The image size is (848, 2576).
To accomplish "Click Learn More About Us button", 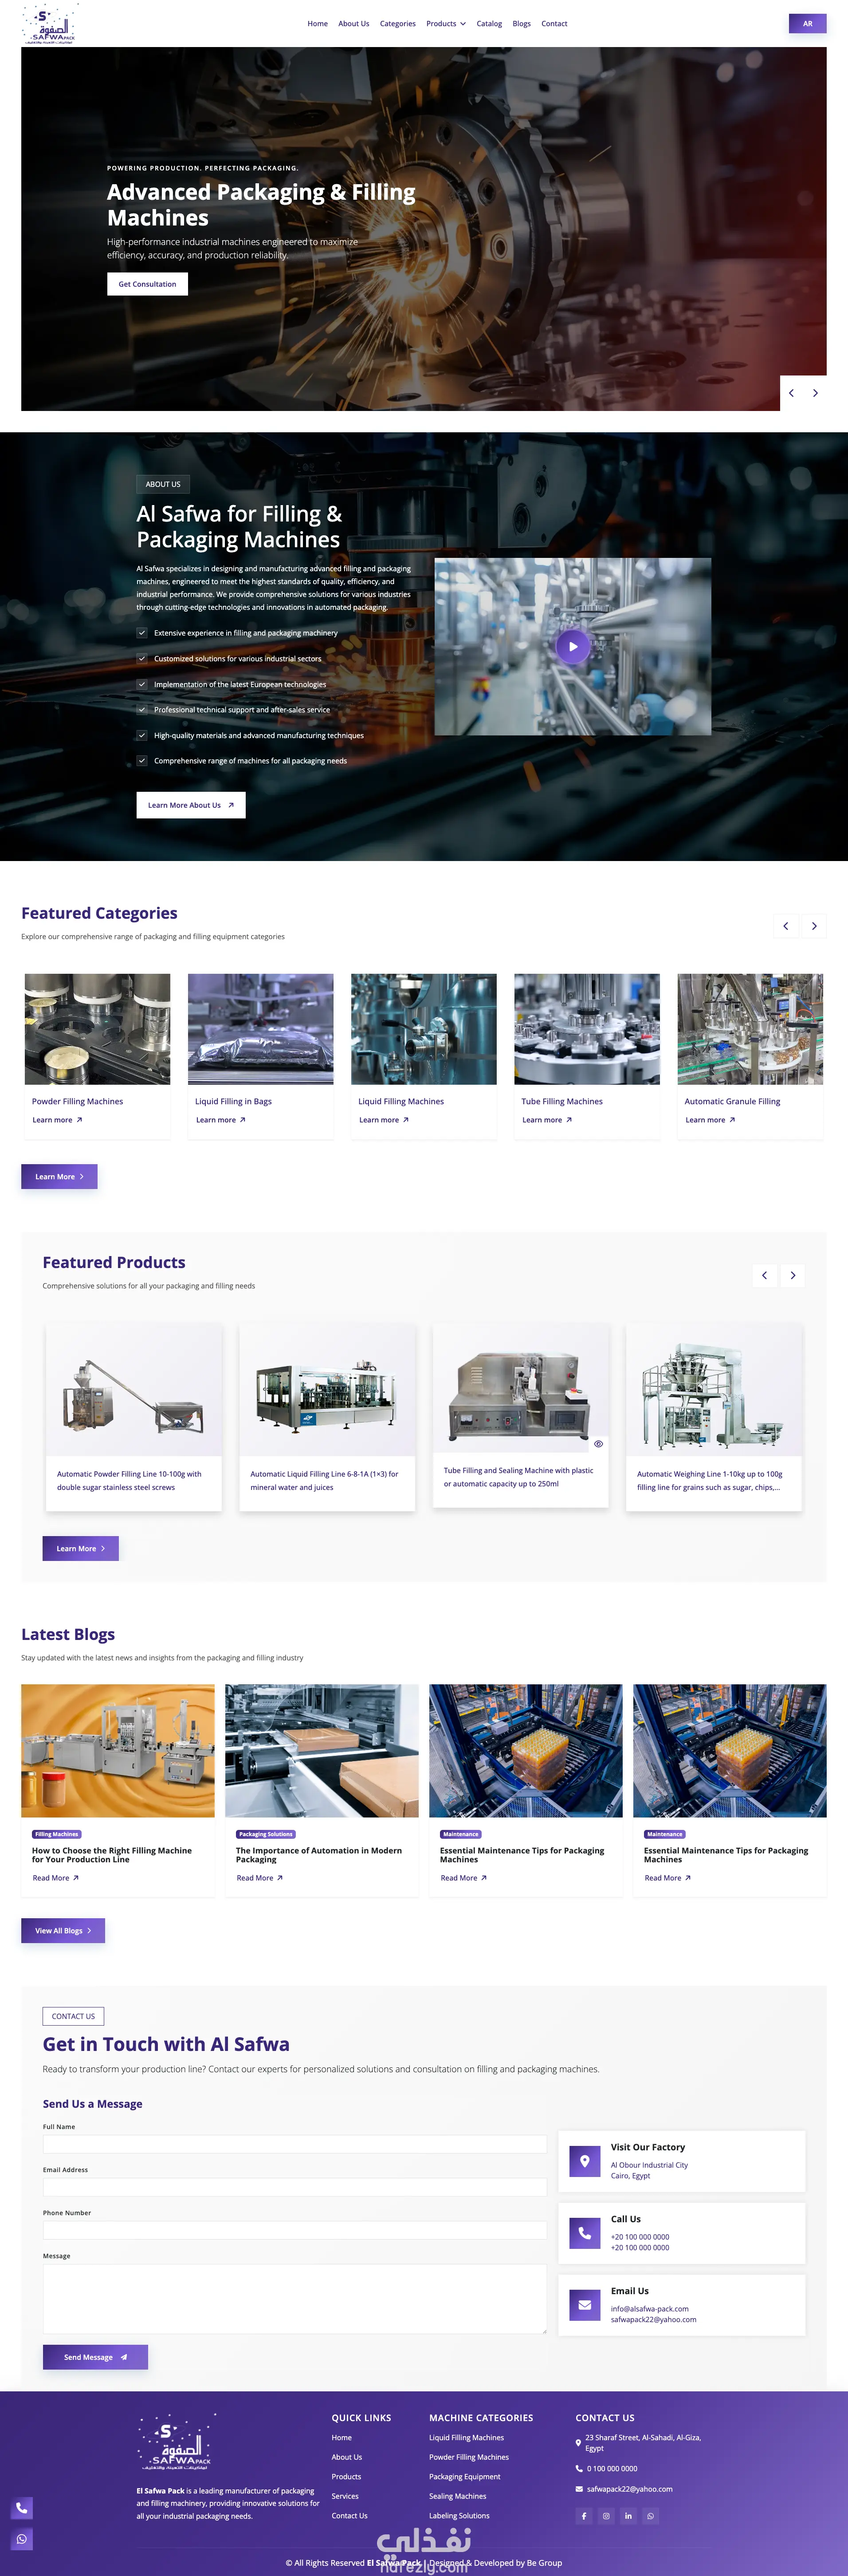I will pyautogui.click(x=191, y=805).
